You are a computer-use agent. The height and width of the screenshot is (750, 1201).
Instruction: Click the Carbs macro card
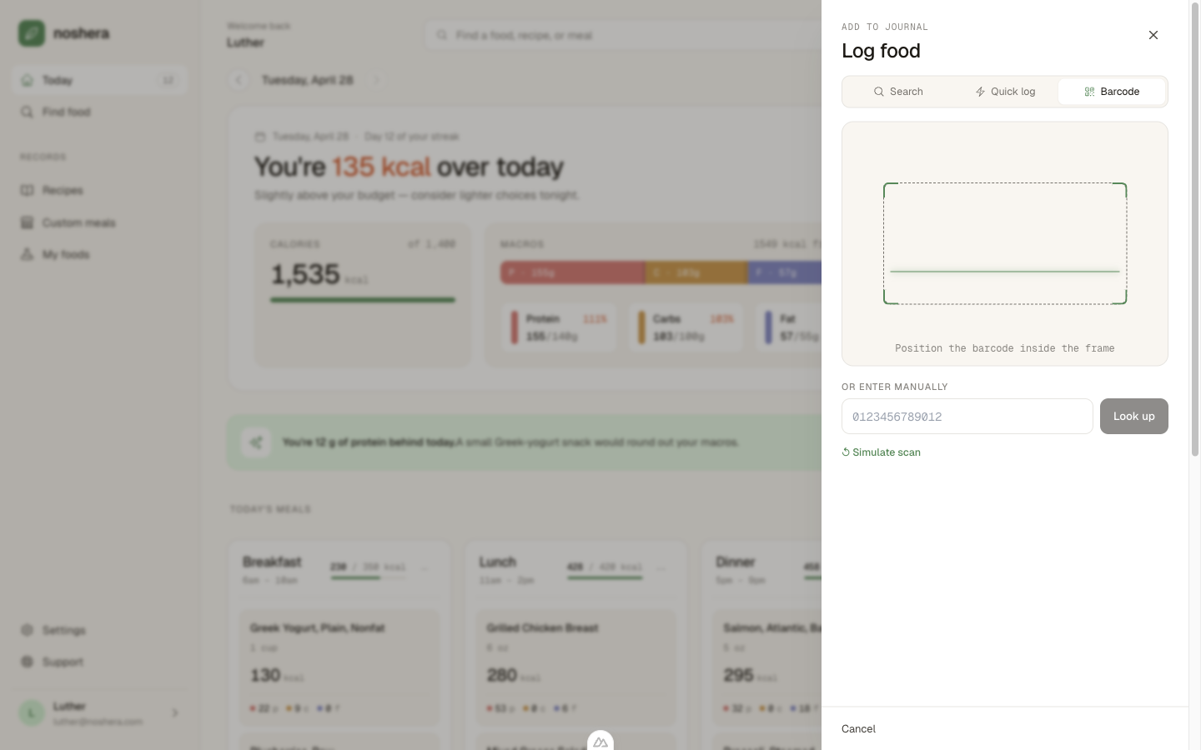686,327
